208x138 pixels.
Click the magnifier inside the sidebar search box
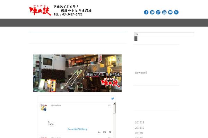[137, 34]
